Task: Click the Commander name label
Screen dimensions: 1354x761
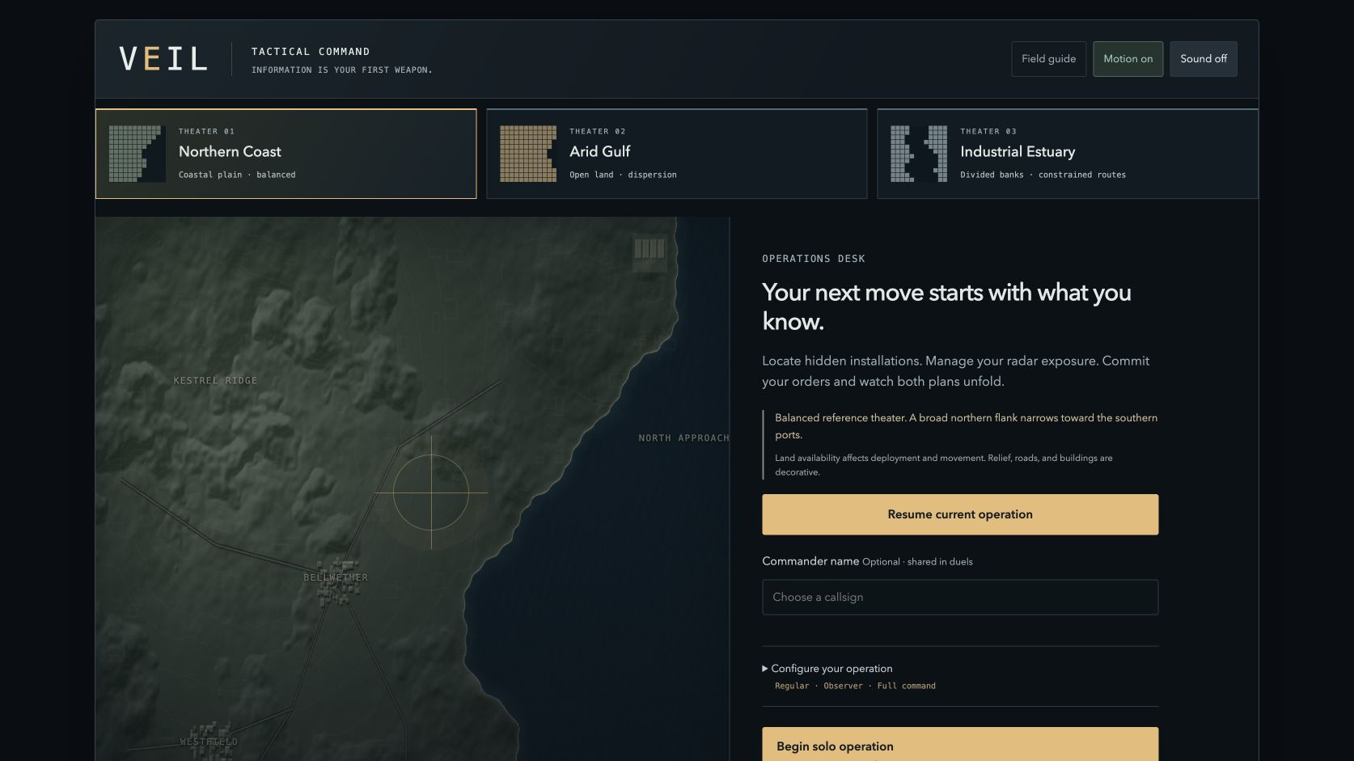Action: click(810, 561)
